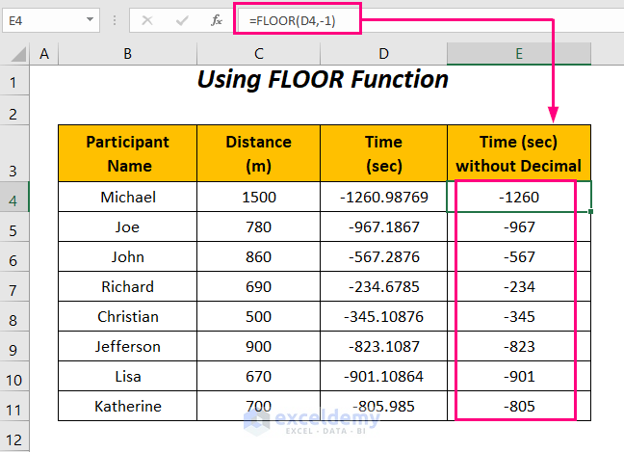The width and height of the screenshot is (624, 452).
Task: Select the cell containing Christian
Action: click(x=127, y=317)
